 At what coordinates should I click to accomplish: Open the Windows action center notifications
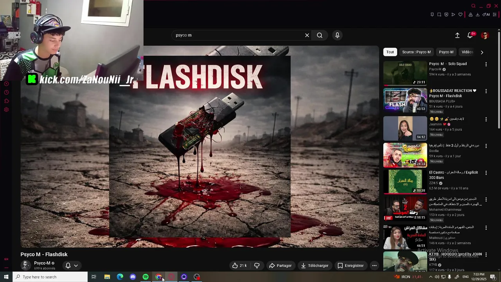pos(493,277)
